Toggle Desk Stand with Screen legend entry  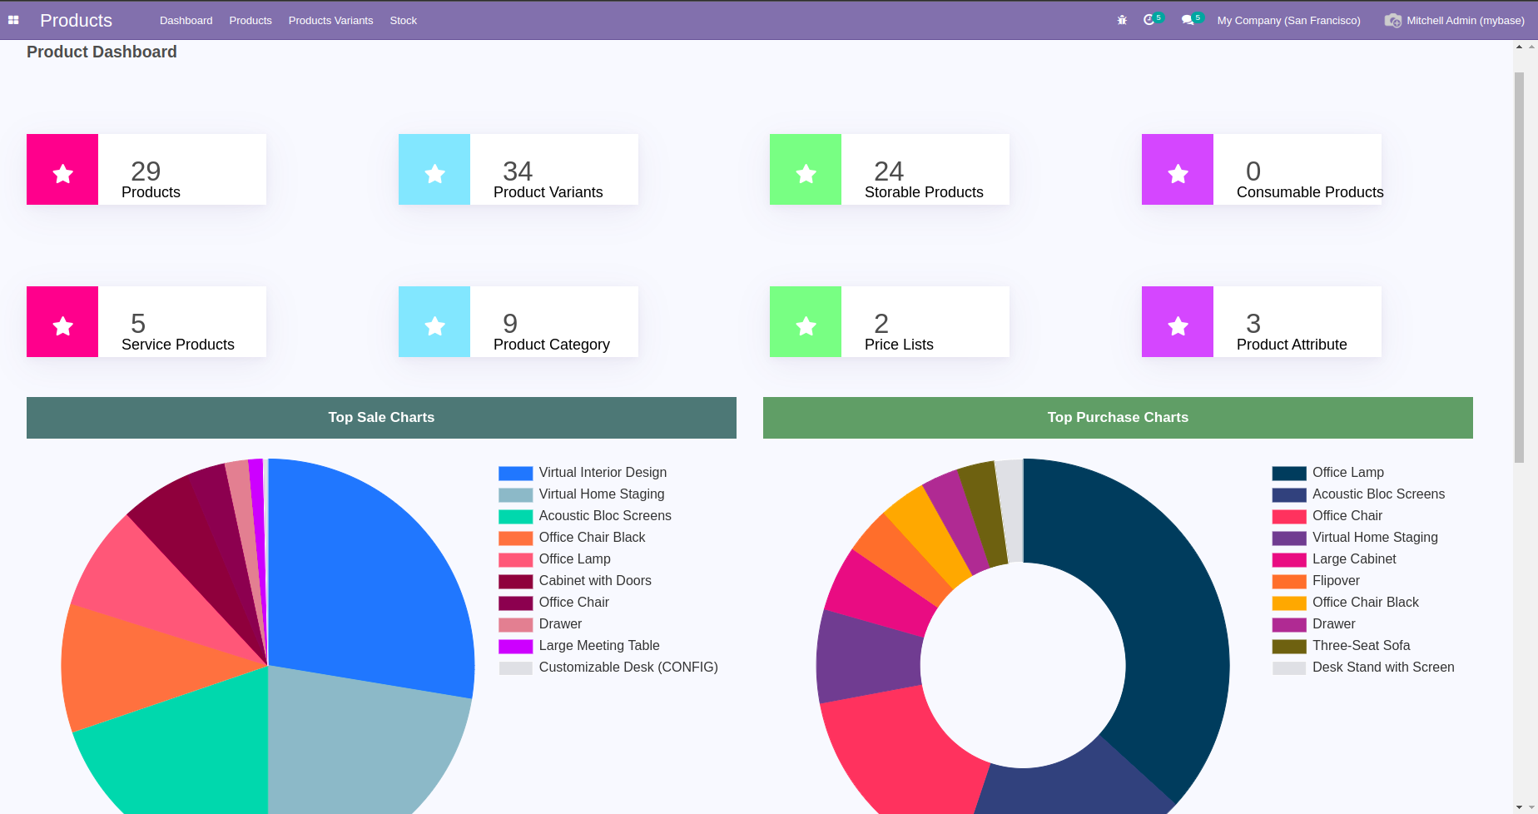click(1363, 668)
